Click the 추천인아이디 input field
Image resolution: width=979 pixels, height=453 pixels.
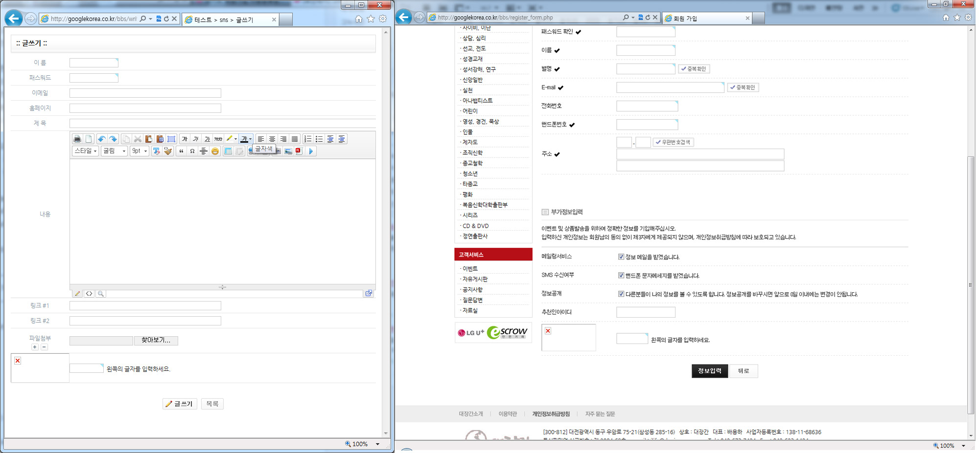[645, 312]
